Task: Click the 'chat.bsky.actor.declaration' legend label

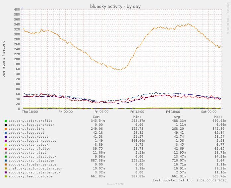Action: [x=35, y=168]
